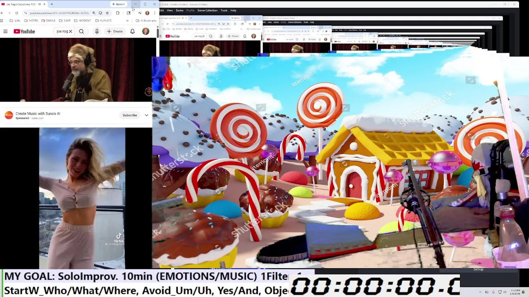Click the browser address bar URL
The width and height of the screenshot is (529, 297).
pyautogui.click(x=59, y=13)
